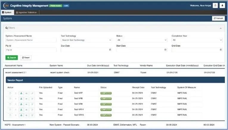Download the Test VR14 vendor report

21,110
